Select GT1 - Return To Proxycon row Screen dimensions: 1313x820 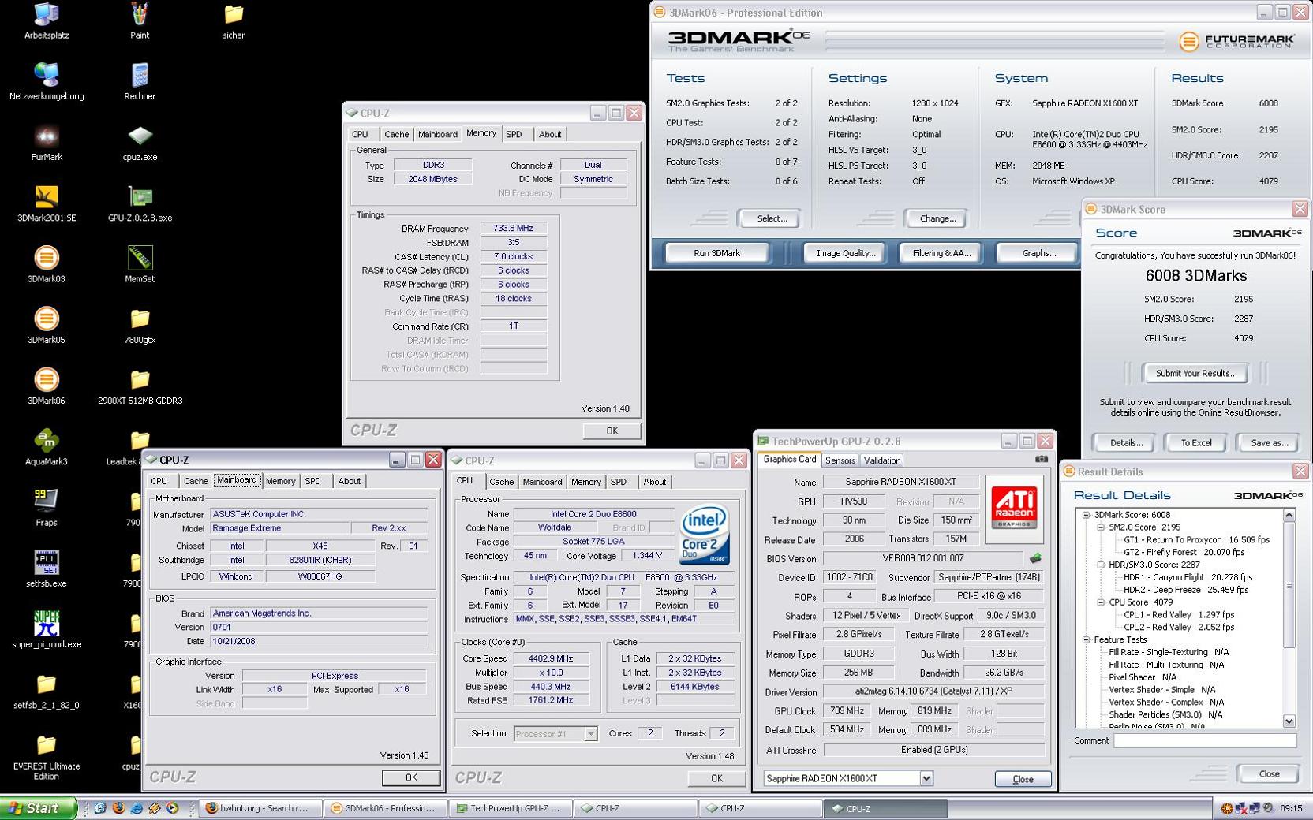[x=1196, y=540]
